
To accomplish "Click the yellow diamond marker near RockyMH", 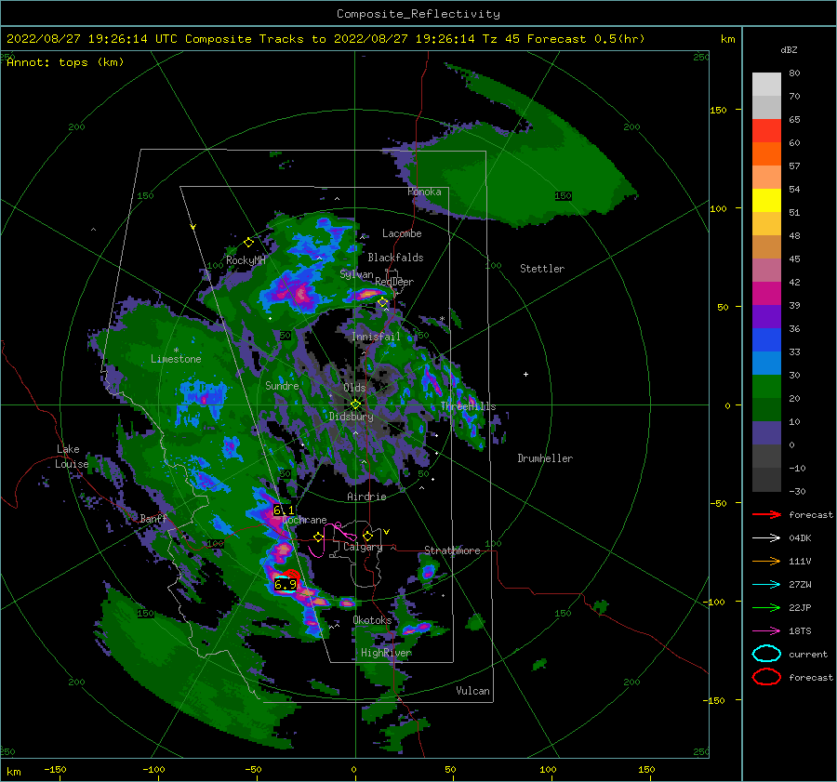I will pyautogui.click(x=248, y=243).
